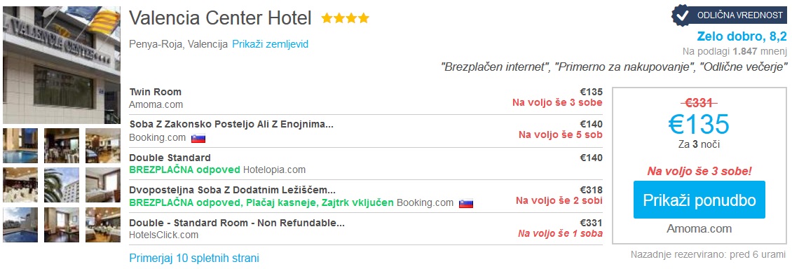Select Soba Z Zakonsko Posteljo Booking.com offer
Image resolution: width=792 pixels, height=269 pixels.
click(x=366, y=131)
